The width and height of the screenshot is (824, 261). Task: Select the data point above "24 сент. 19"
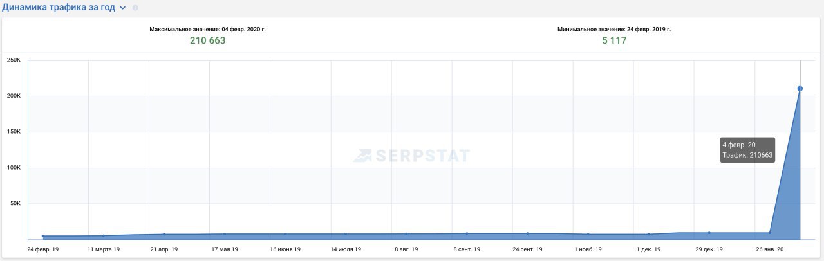click(527, 233)
